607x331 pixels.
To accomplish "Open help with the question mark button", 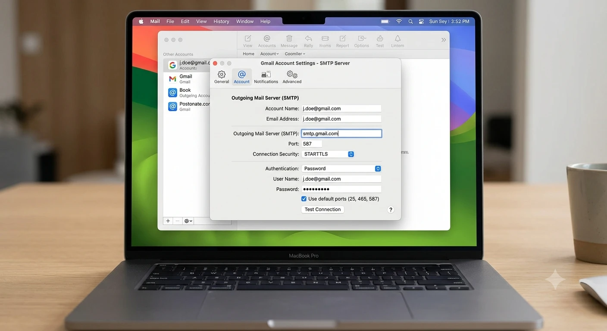I will tap(391, 210).
